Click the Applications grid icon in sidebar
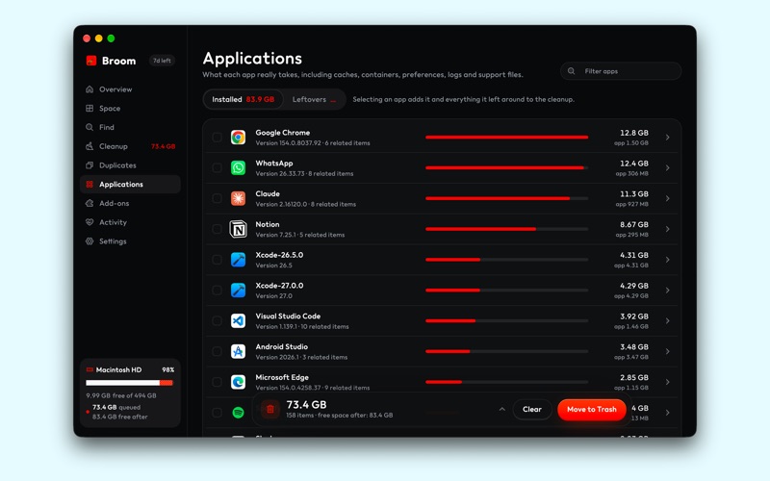This screenshot has width=770, height=481. point(90,185)
